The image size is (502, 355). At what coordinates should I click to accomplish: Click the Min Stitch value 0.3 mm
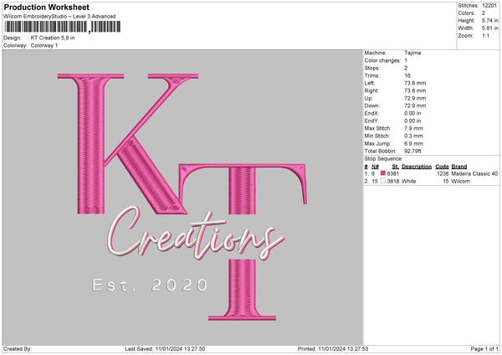pos(413,136)
